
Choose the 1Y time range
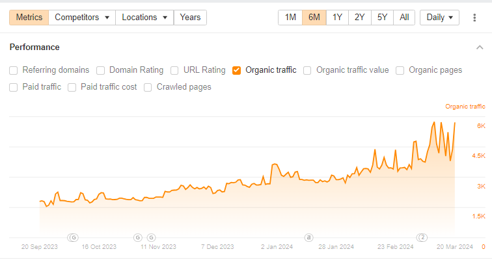(x=337, y=18)
